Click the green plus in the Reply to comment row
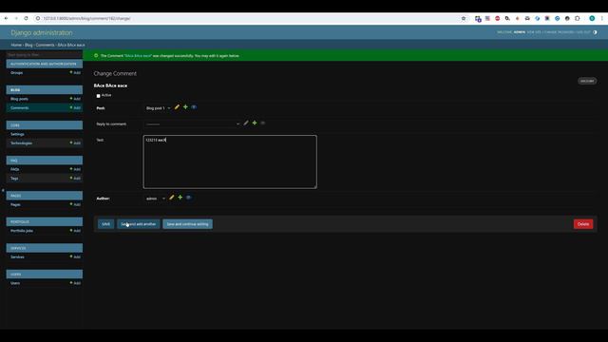The height and width of the screenshot is (342, 608). pos(255,123)
